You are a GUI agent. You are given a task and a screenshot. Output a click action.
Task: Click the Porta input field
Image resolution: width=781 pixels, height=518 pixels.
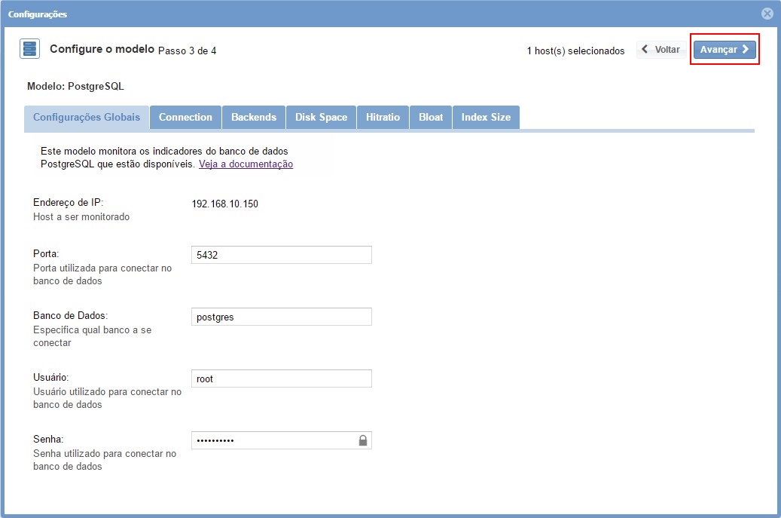(x=281, y=255)
